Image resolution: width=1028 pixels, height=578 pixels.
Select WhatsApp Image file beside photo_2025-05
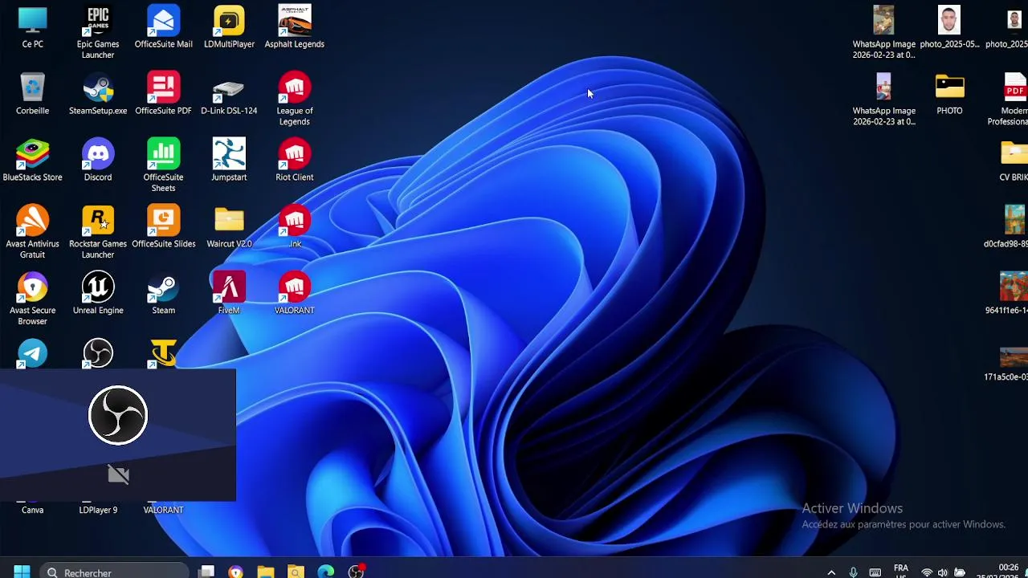point(883,33)
